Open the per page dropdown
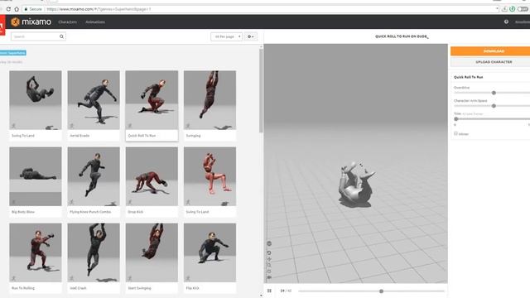The width and height of the screenshot is (530, 298). (226, 36)
